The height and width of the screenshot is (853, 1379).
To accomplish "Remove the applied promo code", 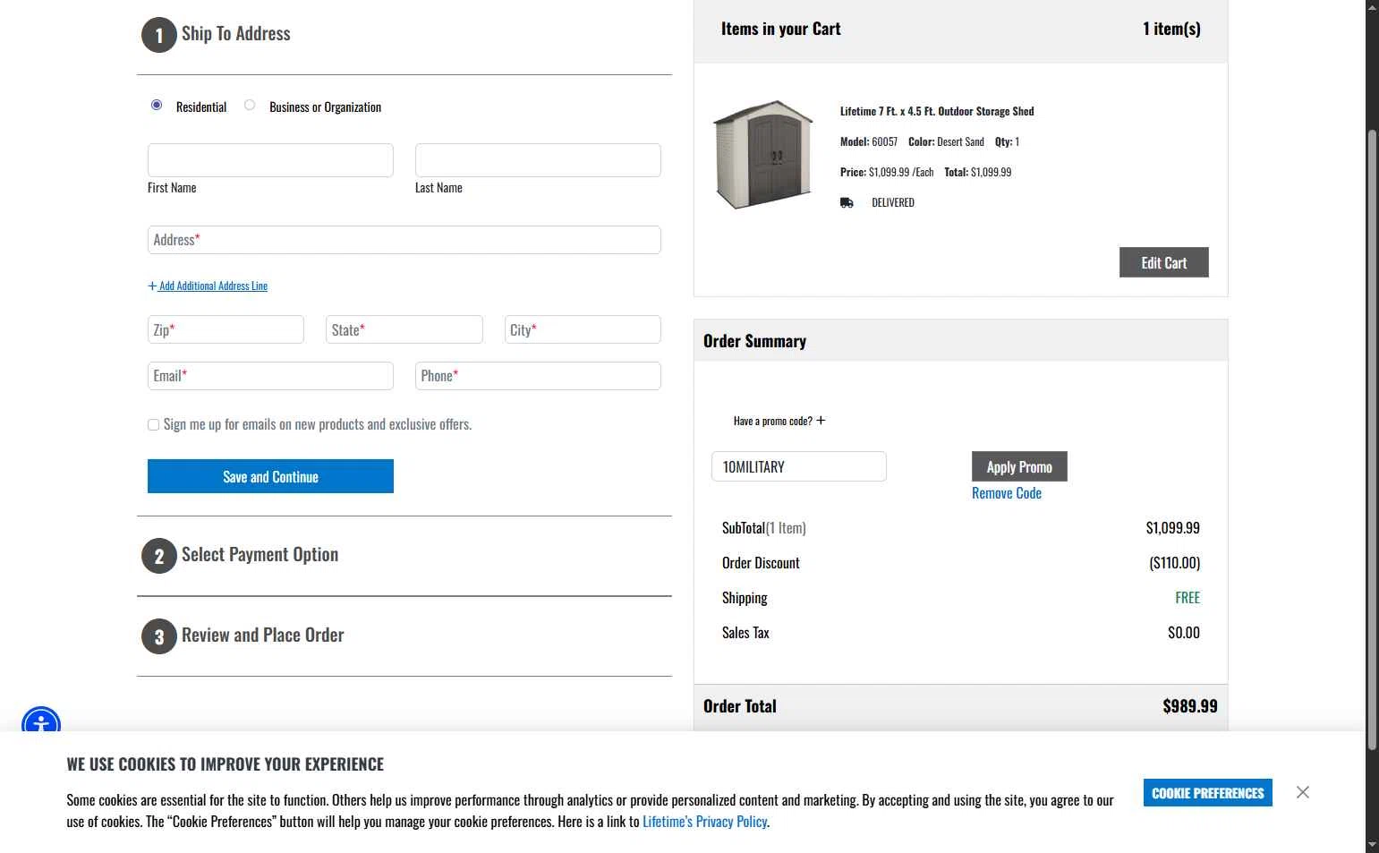I will 1007,493.
